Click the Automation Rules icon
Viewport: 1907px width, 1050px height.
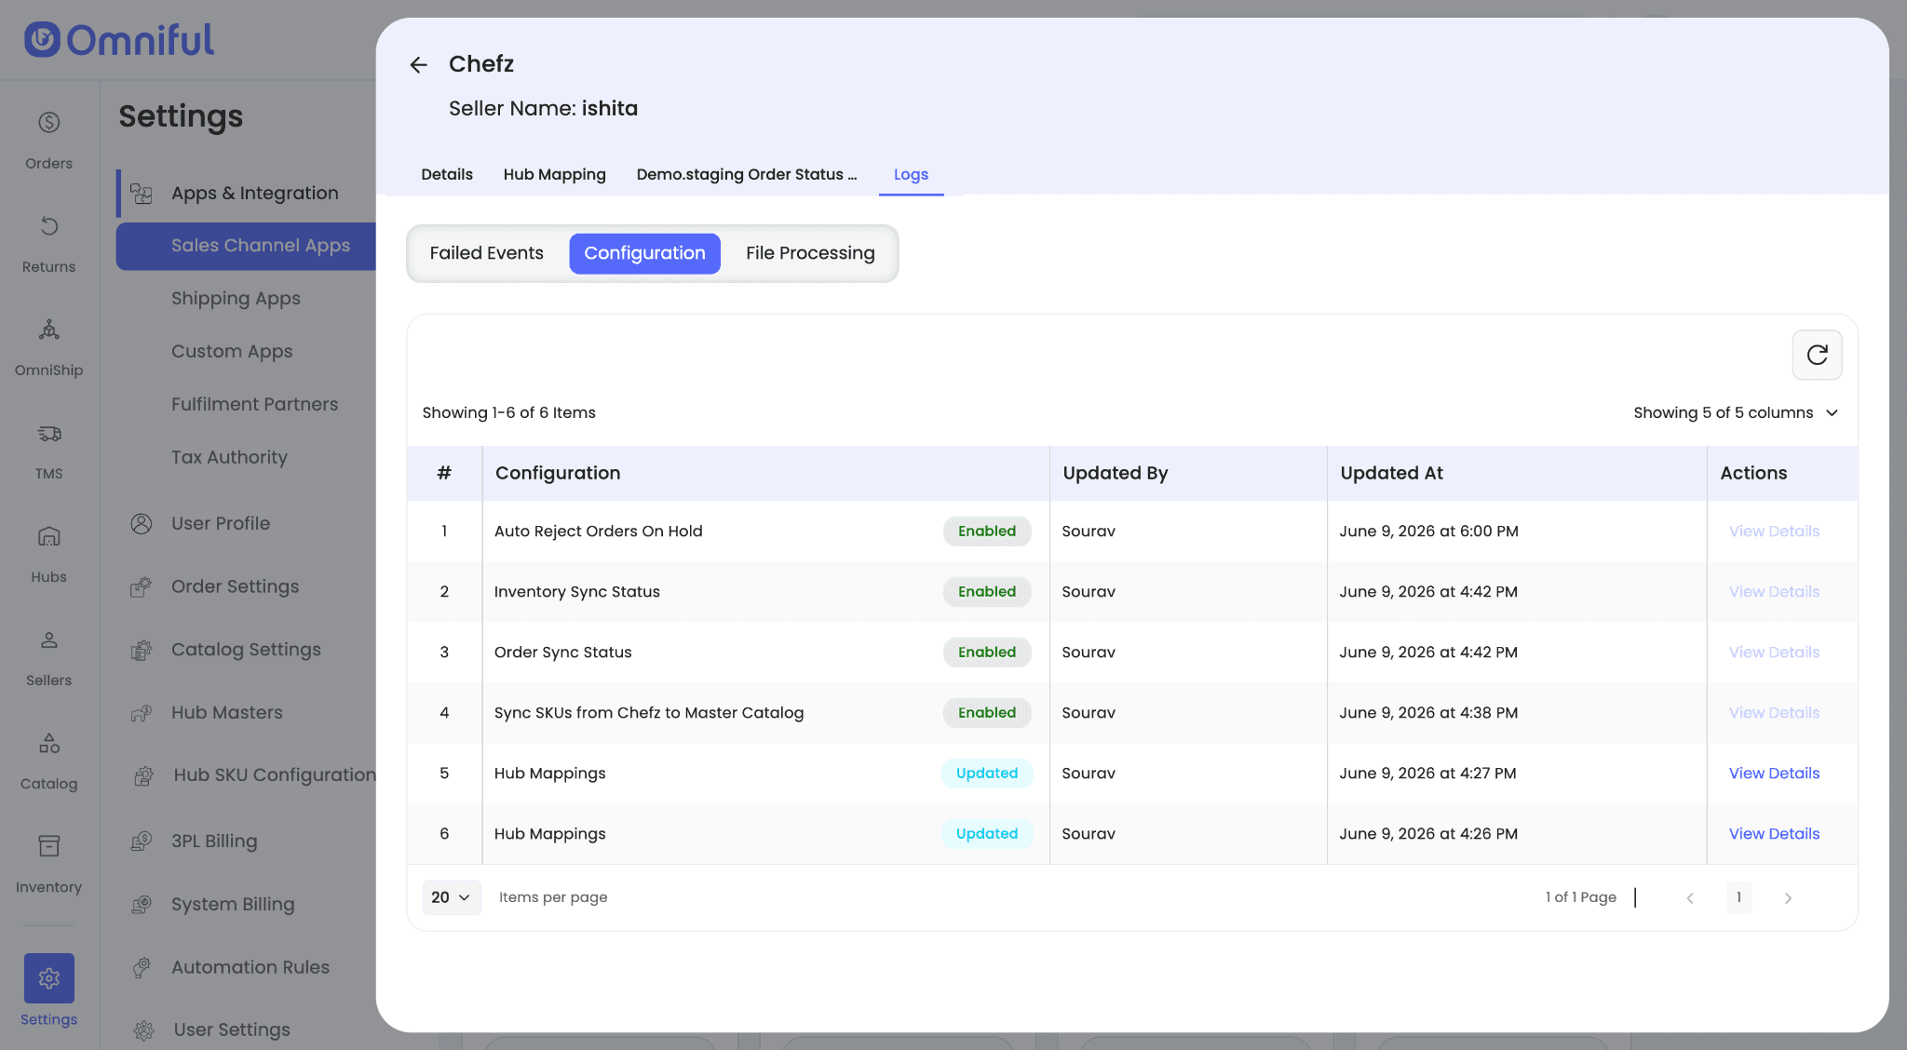pyautogui.click(x=142, y=967)
